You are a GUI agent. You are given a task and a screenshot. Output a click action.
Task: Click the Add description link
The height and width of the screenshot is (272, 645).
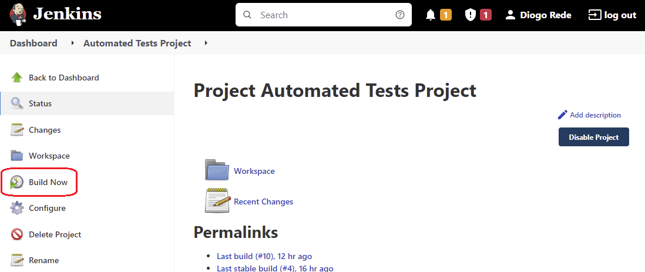594,115
